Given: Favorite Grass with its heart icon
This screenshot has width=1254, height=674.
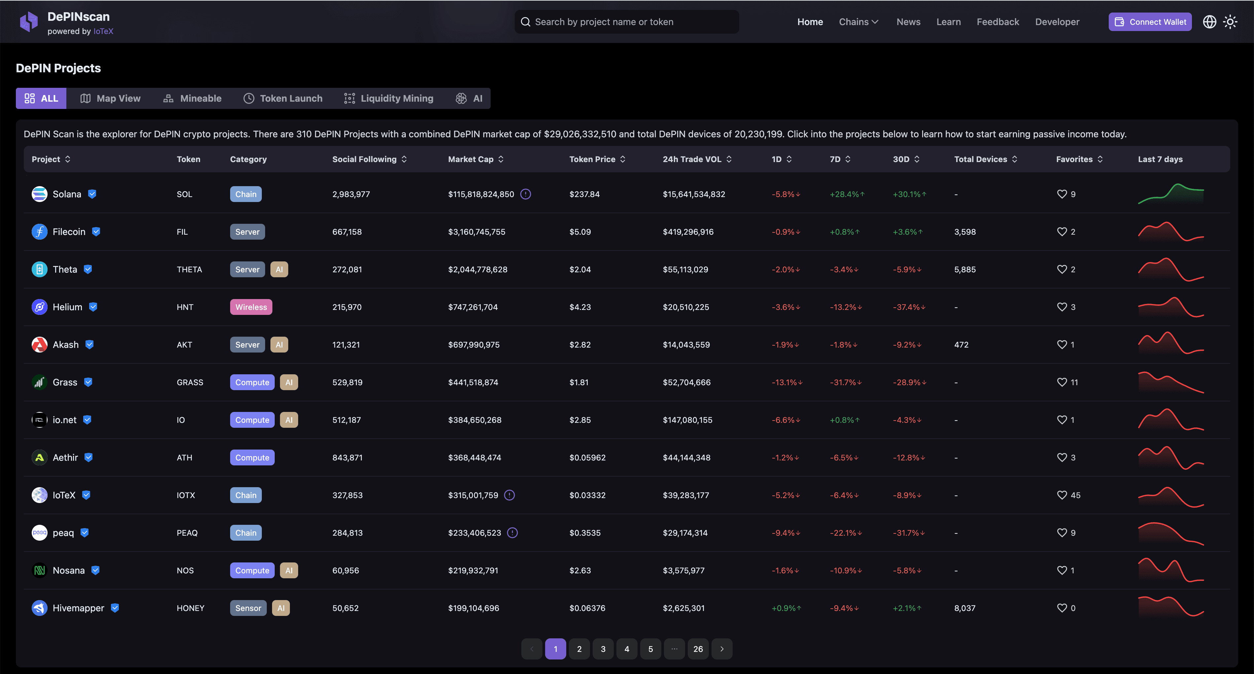Looking at the screenshot, I should point(1062,382).
